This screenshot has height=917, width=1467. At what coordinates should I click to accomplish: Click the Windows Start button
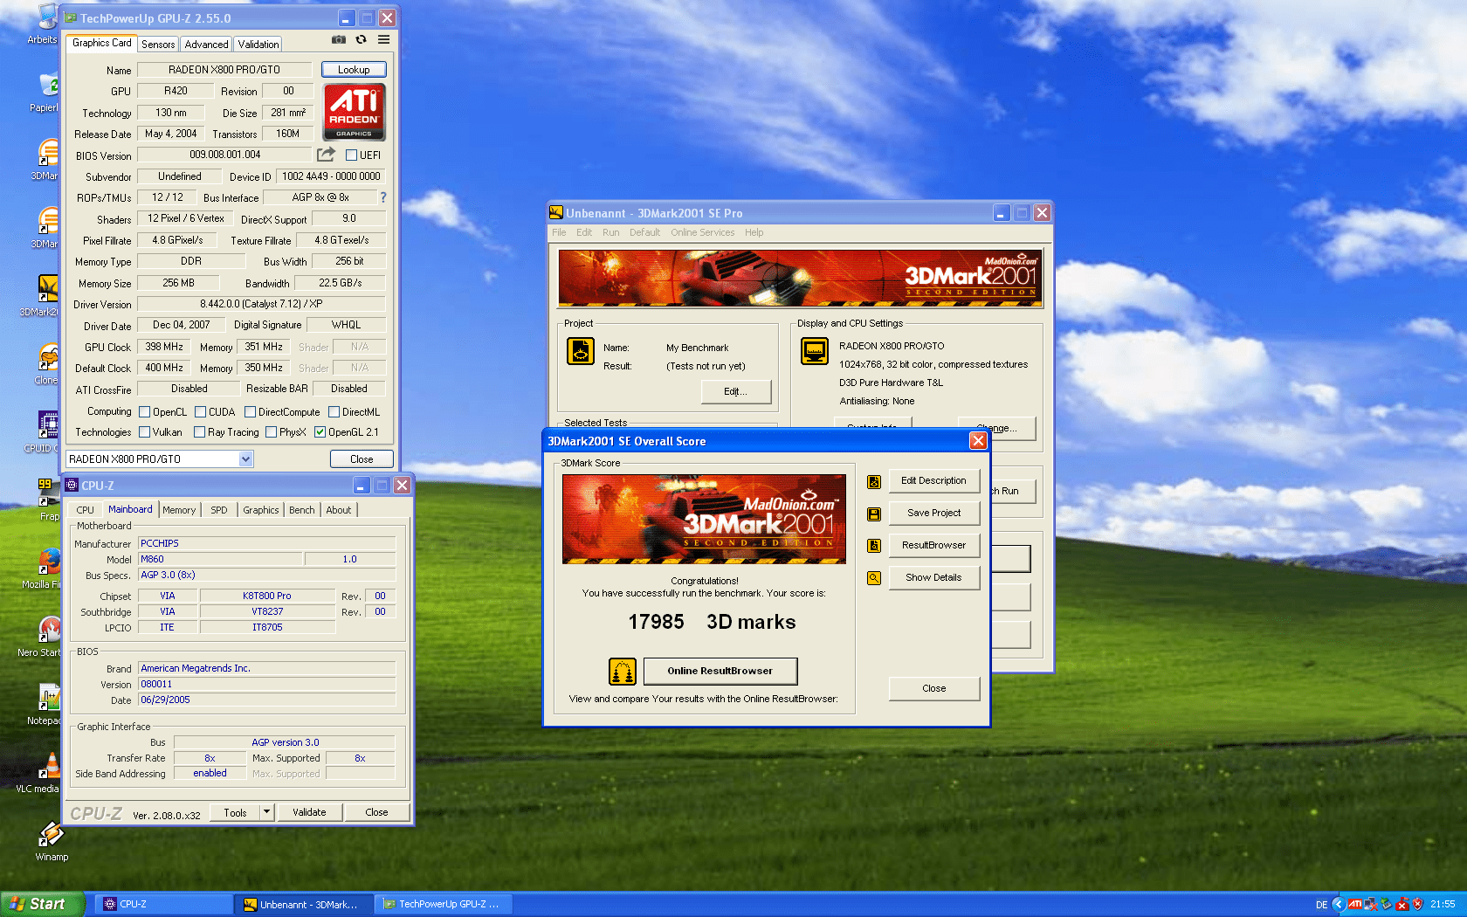[x=42, y=904]
